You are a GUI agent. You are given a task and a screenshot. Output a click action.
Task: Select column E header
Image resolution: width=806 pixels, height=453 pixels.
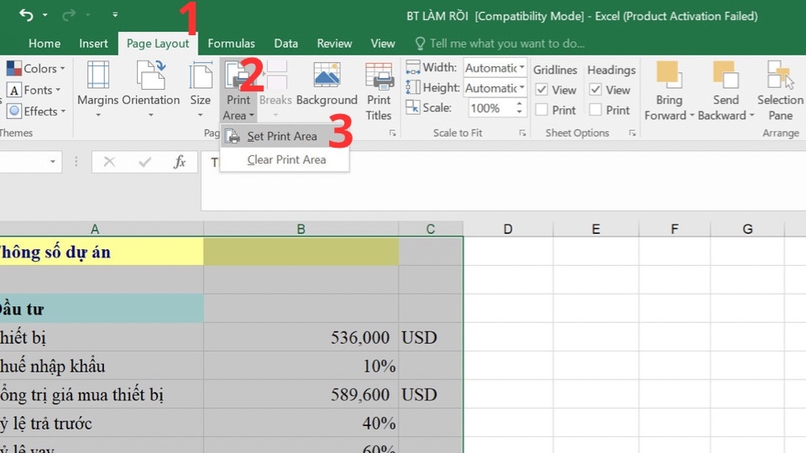[596, 229]
